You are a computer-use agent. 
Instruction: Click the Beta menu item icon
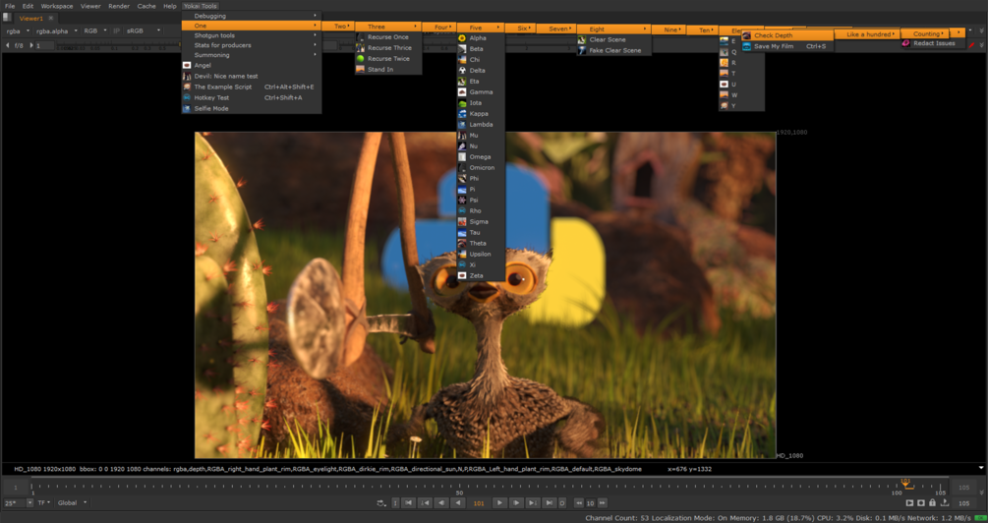pyautogui.click(x=462, y=48)
